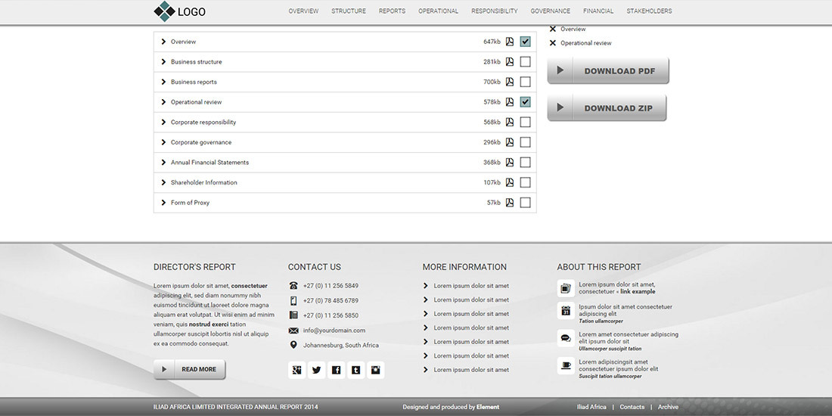Click the phone icon beside +27 (0) 11 256 5849
Image resolution: width=832 pixels, height=416 pixels.
[293, 285]
